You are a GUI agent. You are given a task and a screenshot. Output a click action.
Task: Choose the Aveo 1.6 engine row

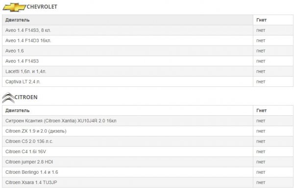[x=147, y=51]
